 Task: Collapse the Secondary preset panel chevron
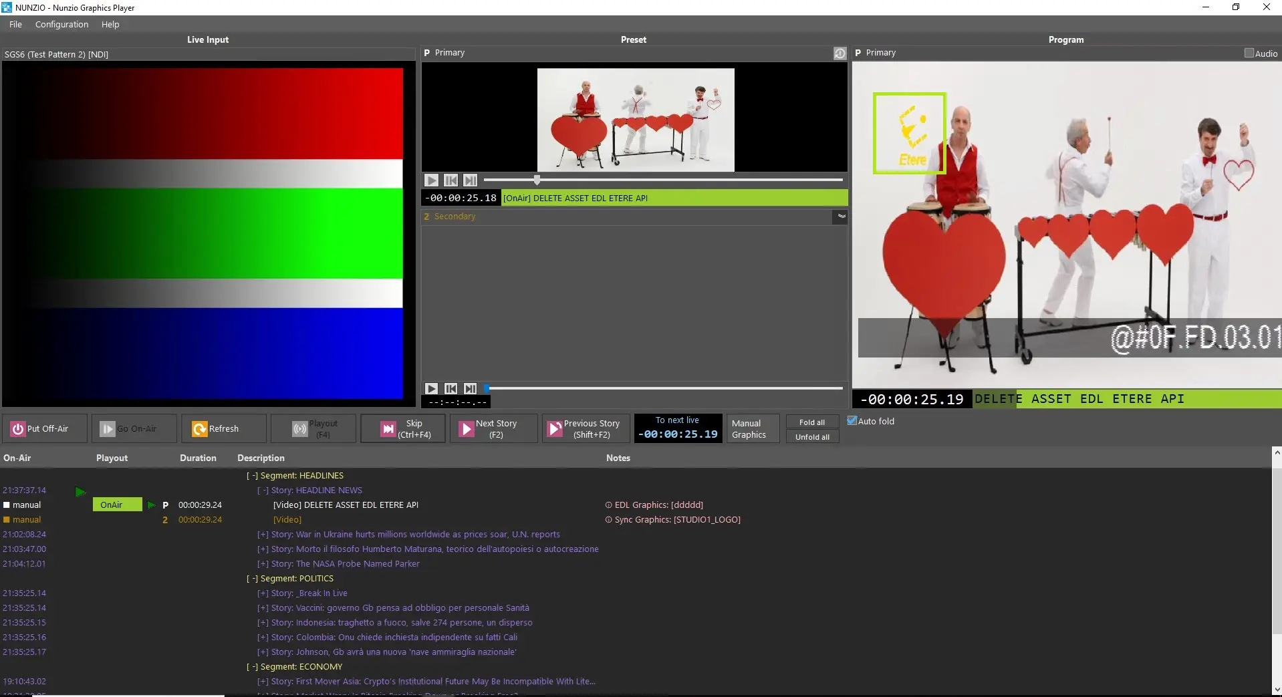click(x=842, y=217)
